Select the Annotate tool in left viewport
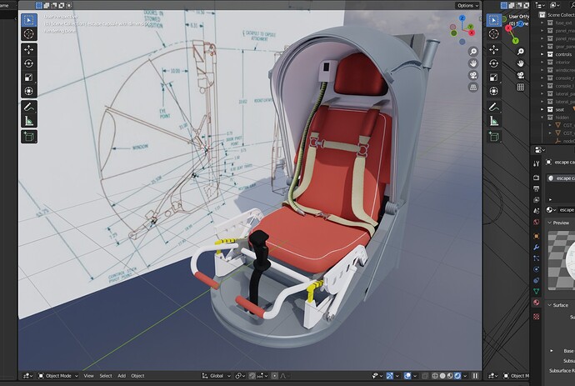The image size is (575, 386). pos(29,108)
